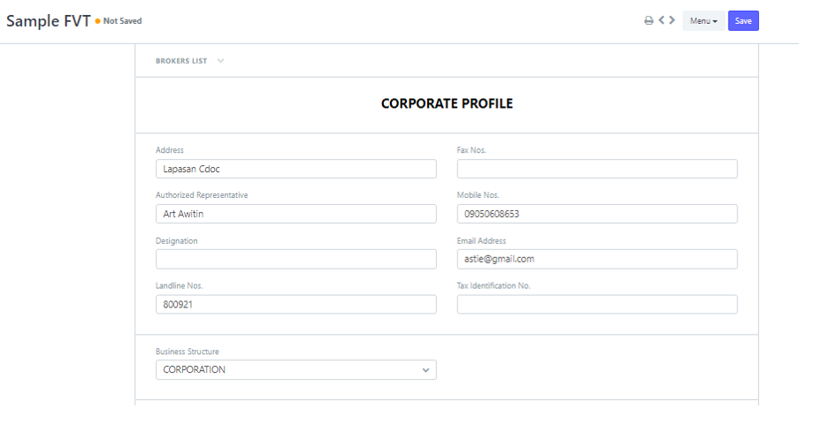The image size is (819, 432).
Task: Select the Tax Identification No. field
Action: tap(597, 304)
